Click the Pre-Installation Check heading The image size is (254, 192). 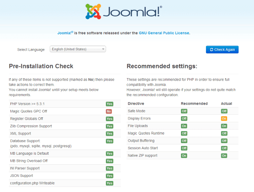click(x=41, y=66)
